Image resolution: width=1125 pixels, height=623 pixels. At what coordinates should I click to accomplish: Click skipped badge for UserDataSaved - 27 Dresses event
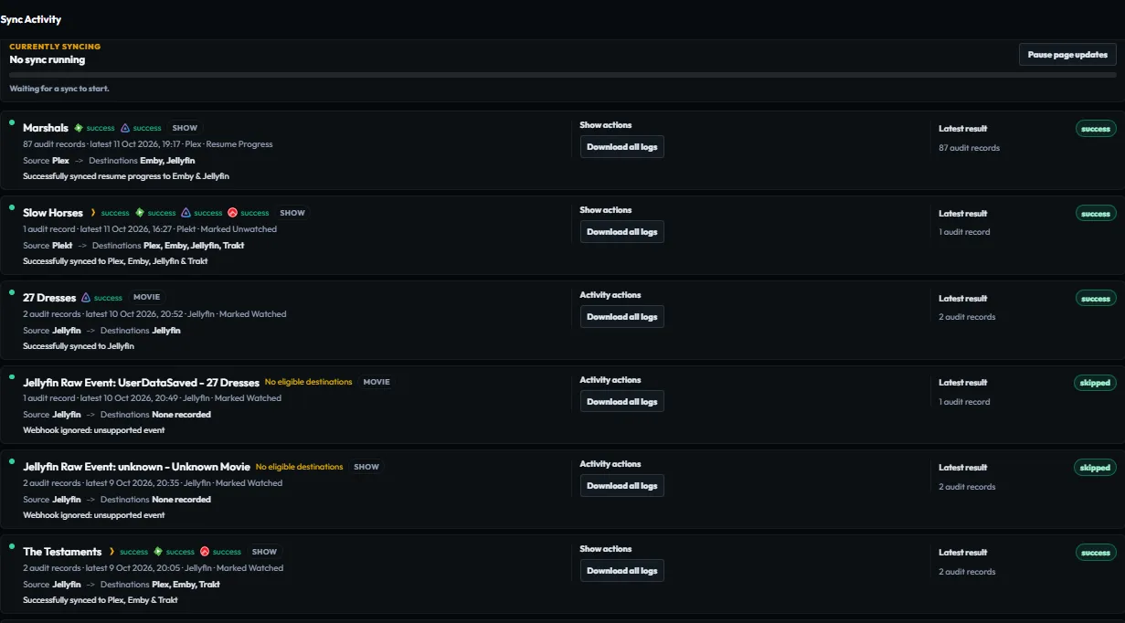click(1095, 383)
